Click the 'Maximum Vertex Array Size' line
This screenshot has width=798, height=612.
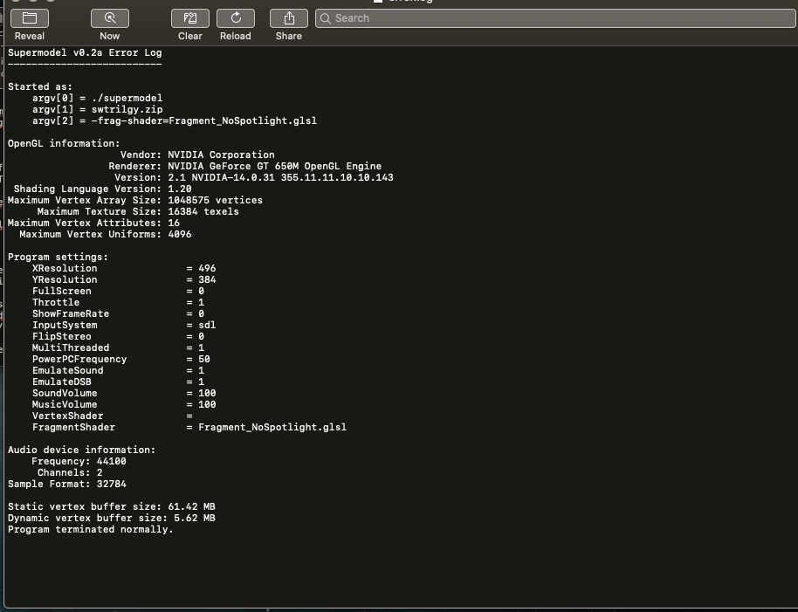click(x=135, y=201)
